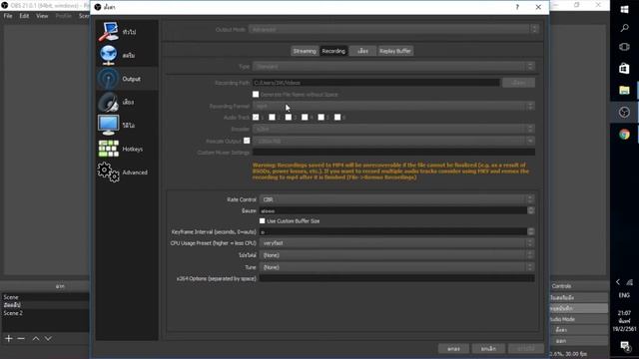The image size is (639, 359).
Task: Open the Video settings monitor icon
Action: click(x=109, y=125)
